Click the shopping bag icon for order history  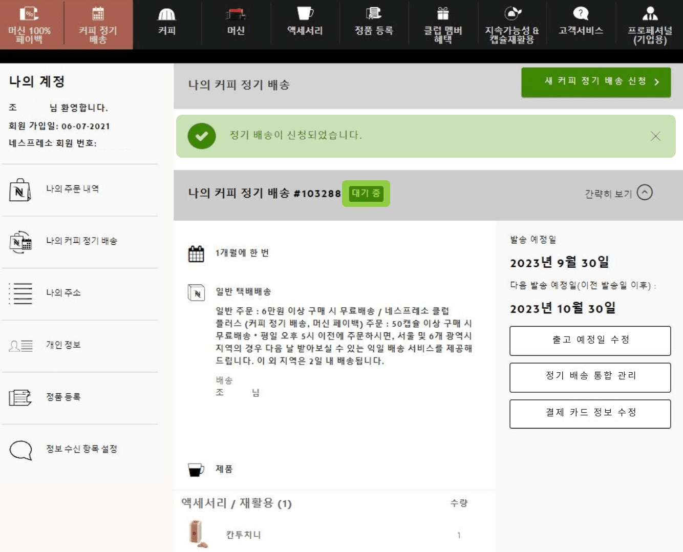point(20,190)
